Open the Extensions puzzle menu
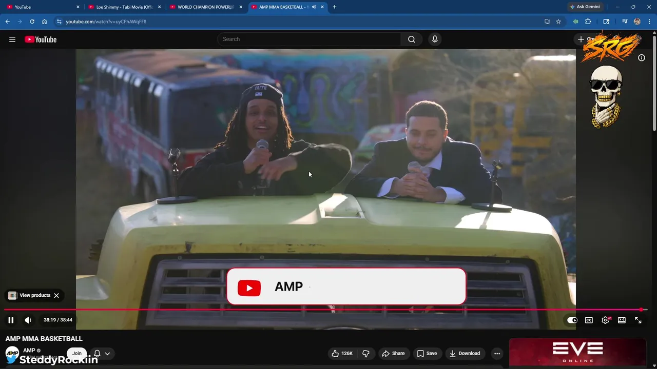 coord(588,22)
